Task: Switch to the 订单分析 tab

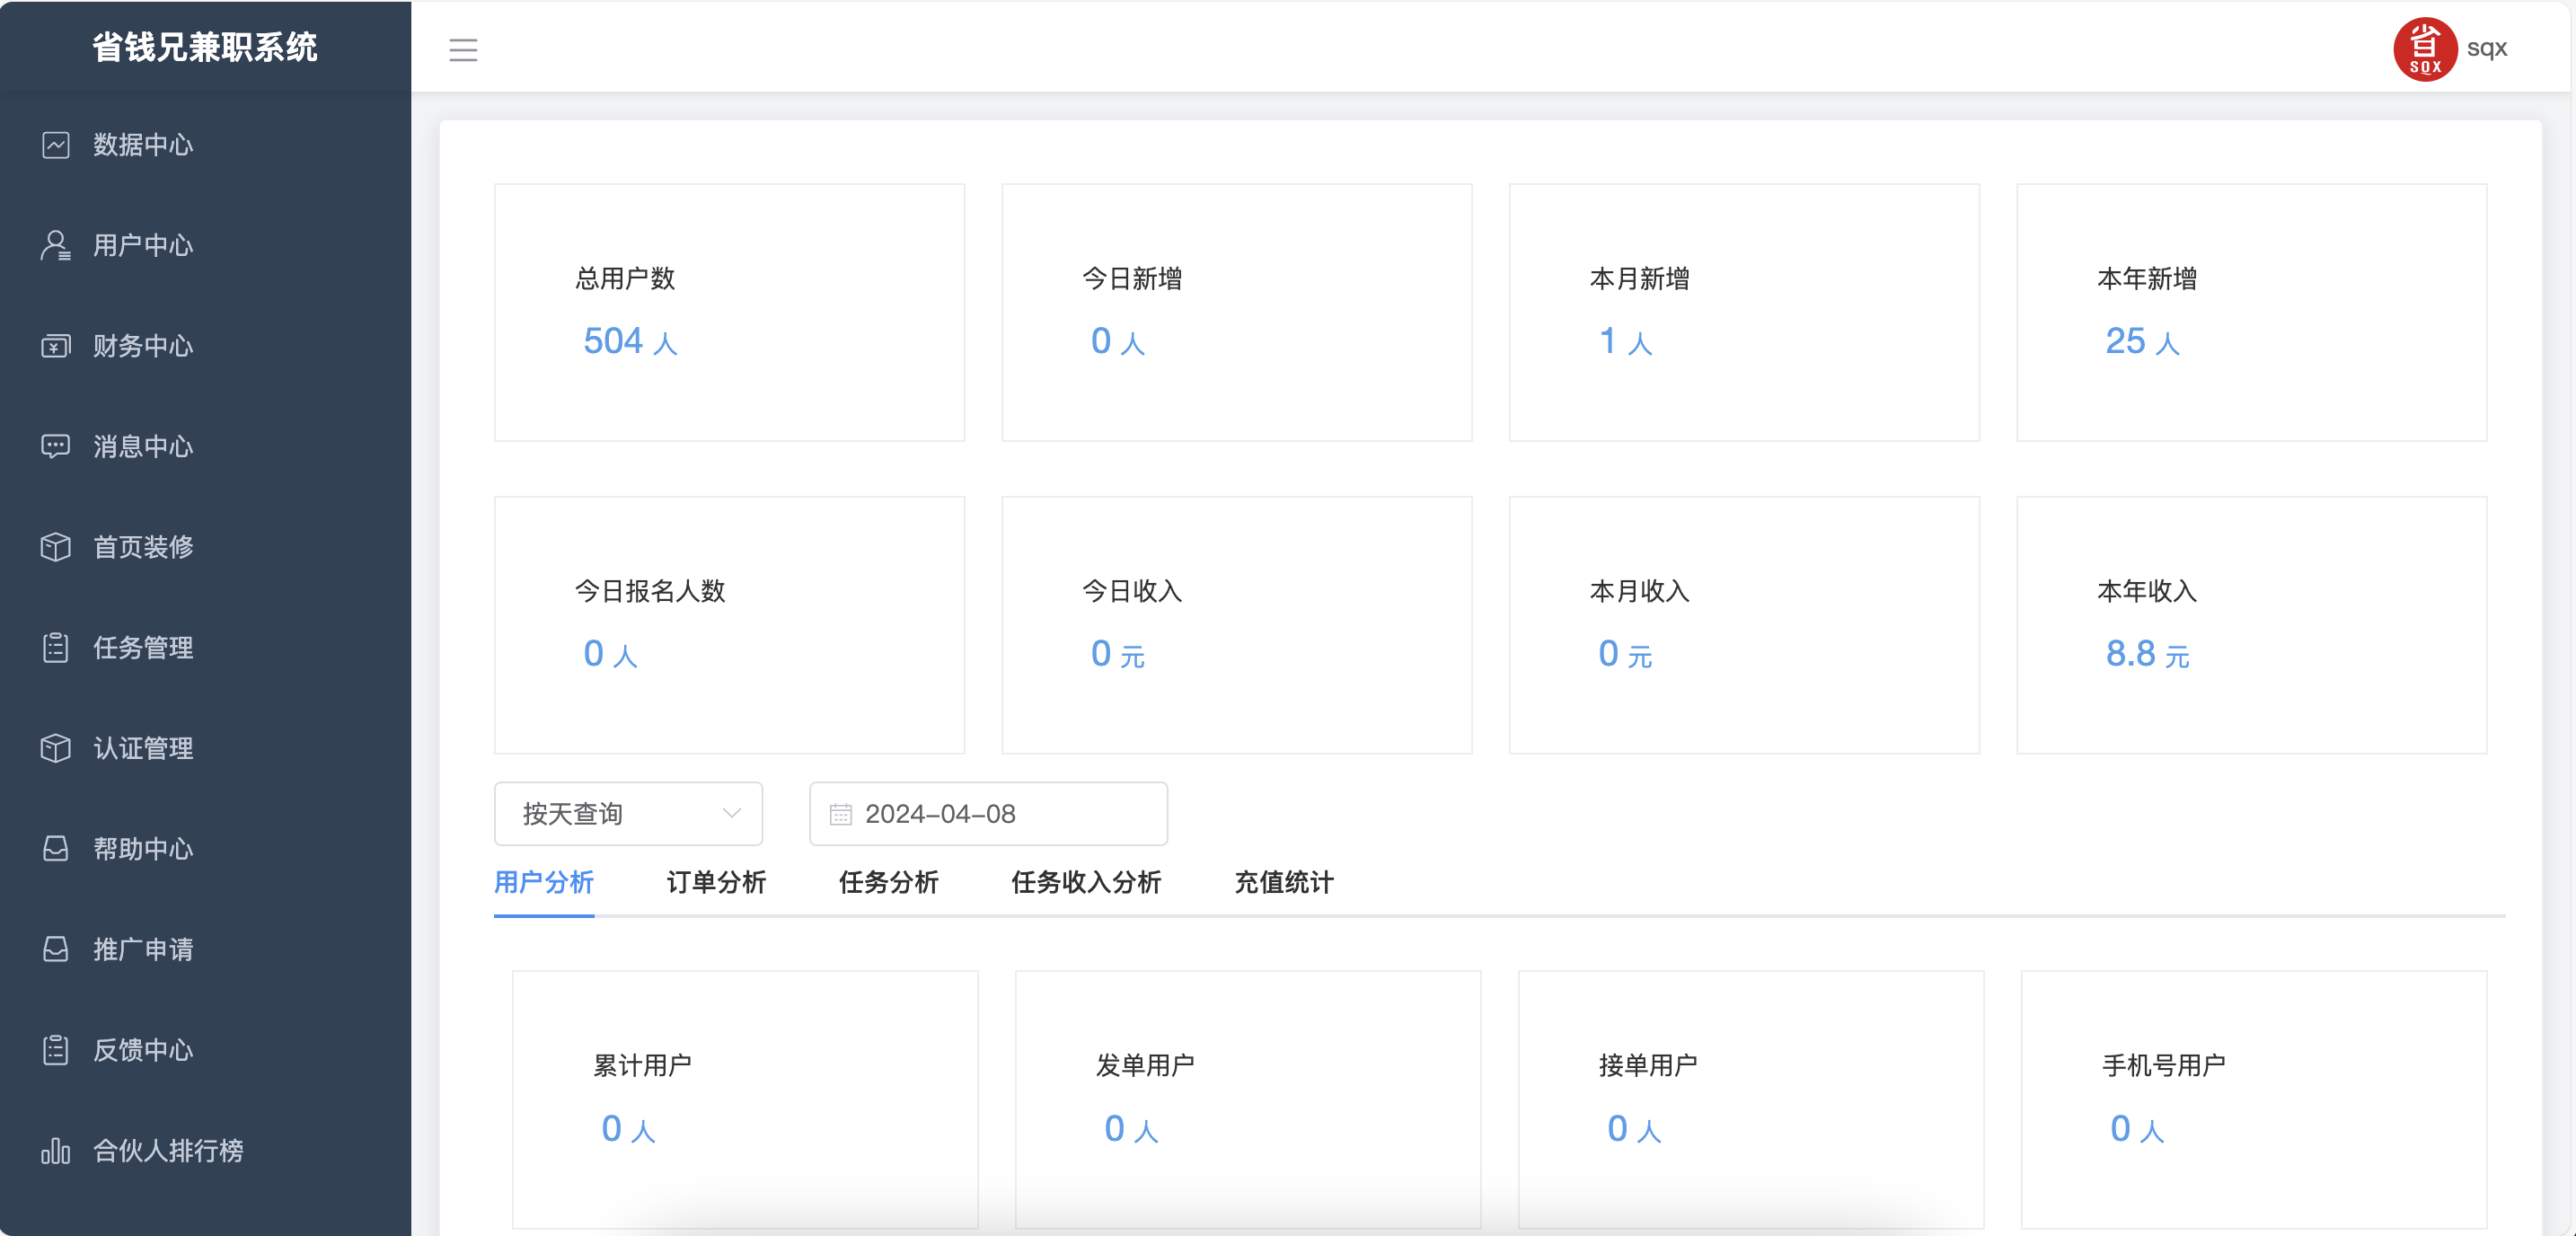Action: [716, 882]
